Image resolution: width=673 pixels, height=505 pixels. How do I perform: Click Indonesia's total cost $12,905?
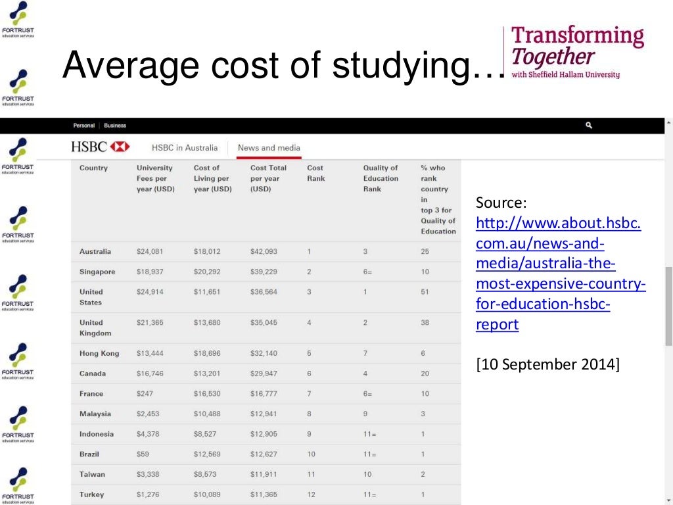tap(264, 434)
